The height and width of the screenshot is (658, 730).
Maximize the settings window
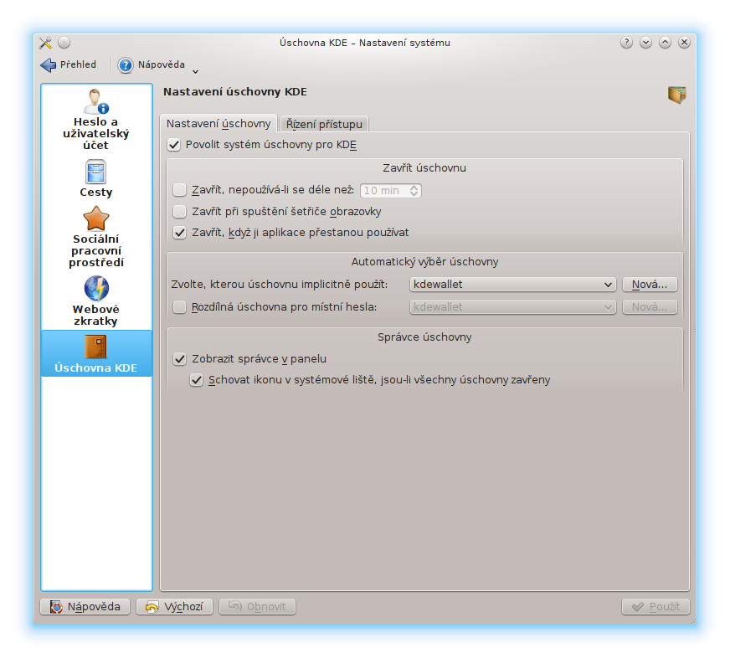pos(665,43)
